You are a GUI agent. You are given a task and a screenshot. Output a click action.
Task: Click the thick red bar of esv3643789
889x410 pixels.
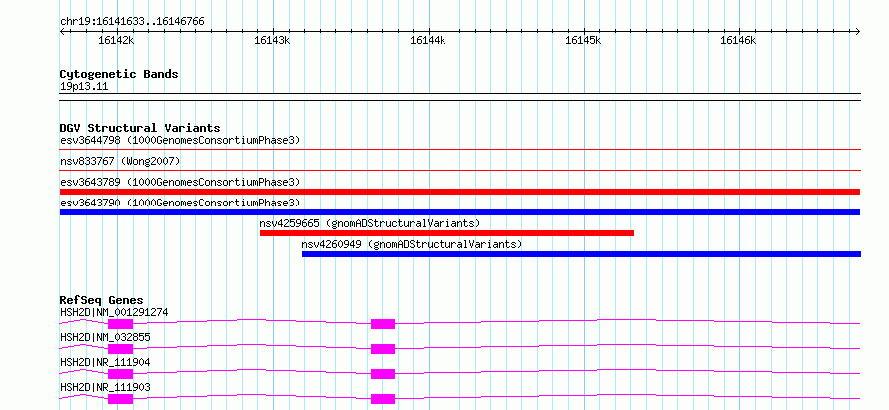tap(459, 192)
